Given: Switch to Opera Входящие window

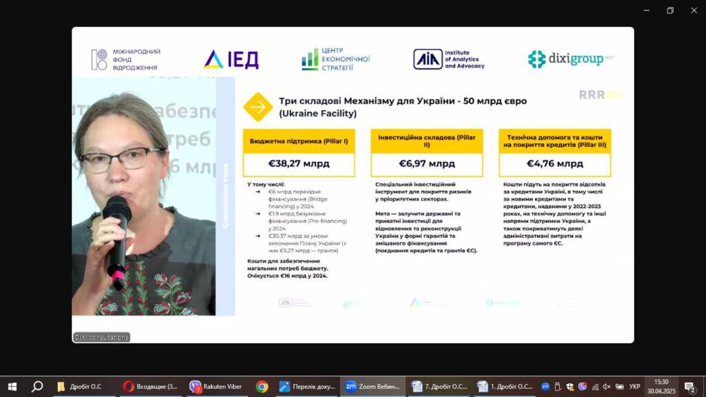Looking at the screenshot, I should click(x=150, y=387).
